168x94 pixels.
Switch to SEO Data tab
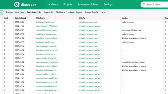[60, 12]
